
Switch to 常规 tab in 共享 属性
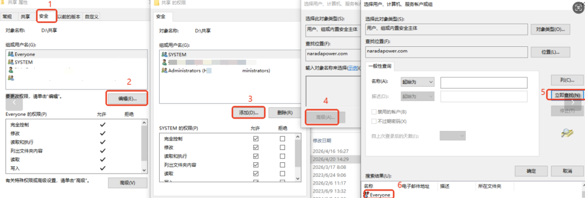click(8, 16)
